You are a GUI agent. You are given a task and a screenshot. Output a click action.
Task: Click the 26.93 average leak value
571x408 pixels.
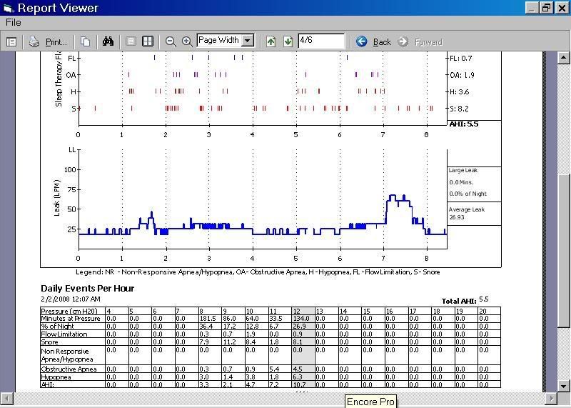pos(457,217)
